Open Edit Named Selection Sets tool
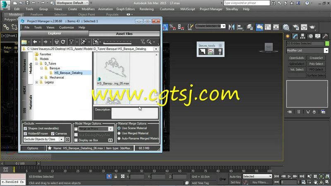 coord(190,27)
